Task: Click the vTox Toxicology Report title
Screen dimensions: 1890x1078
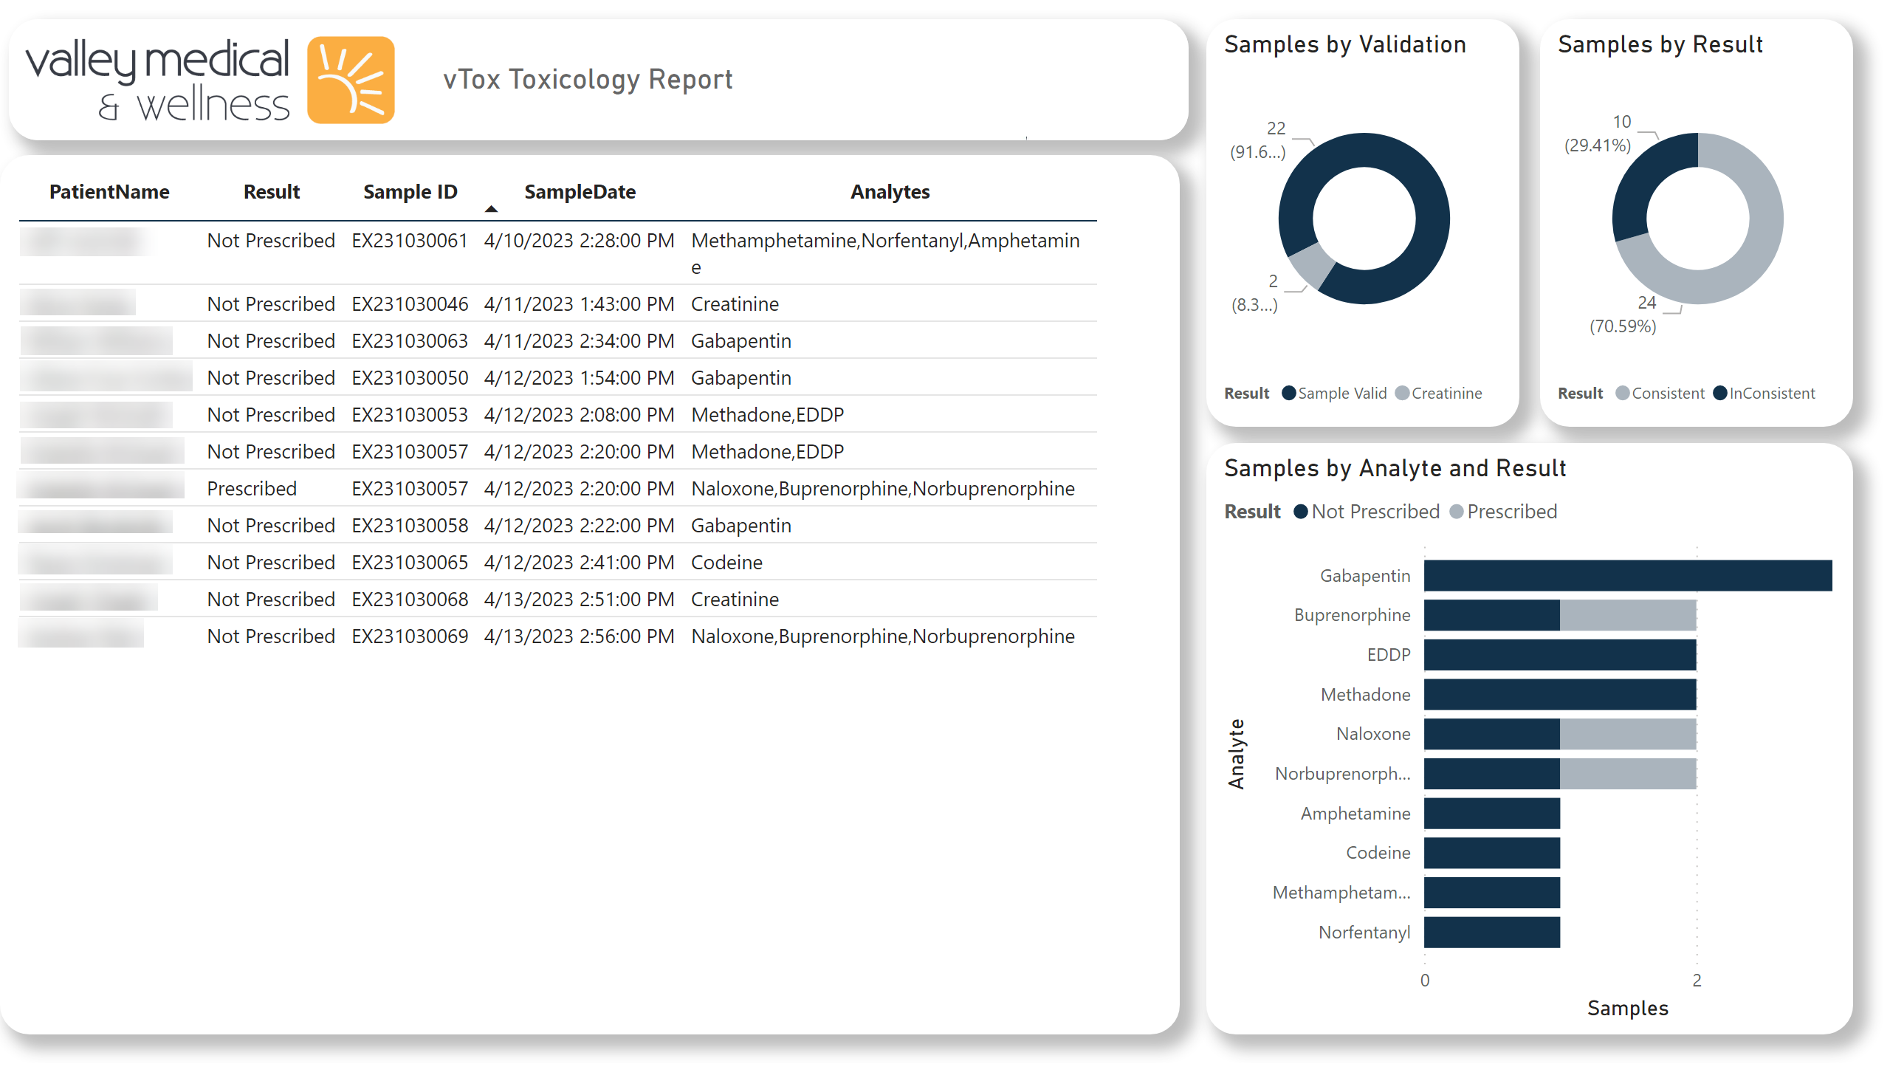Action: (587, 79)
